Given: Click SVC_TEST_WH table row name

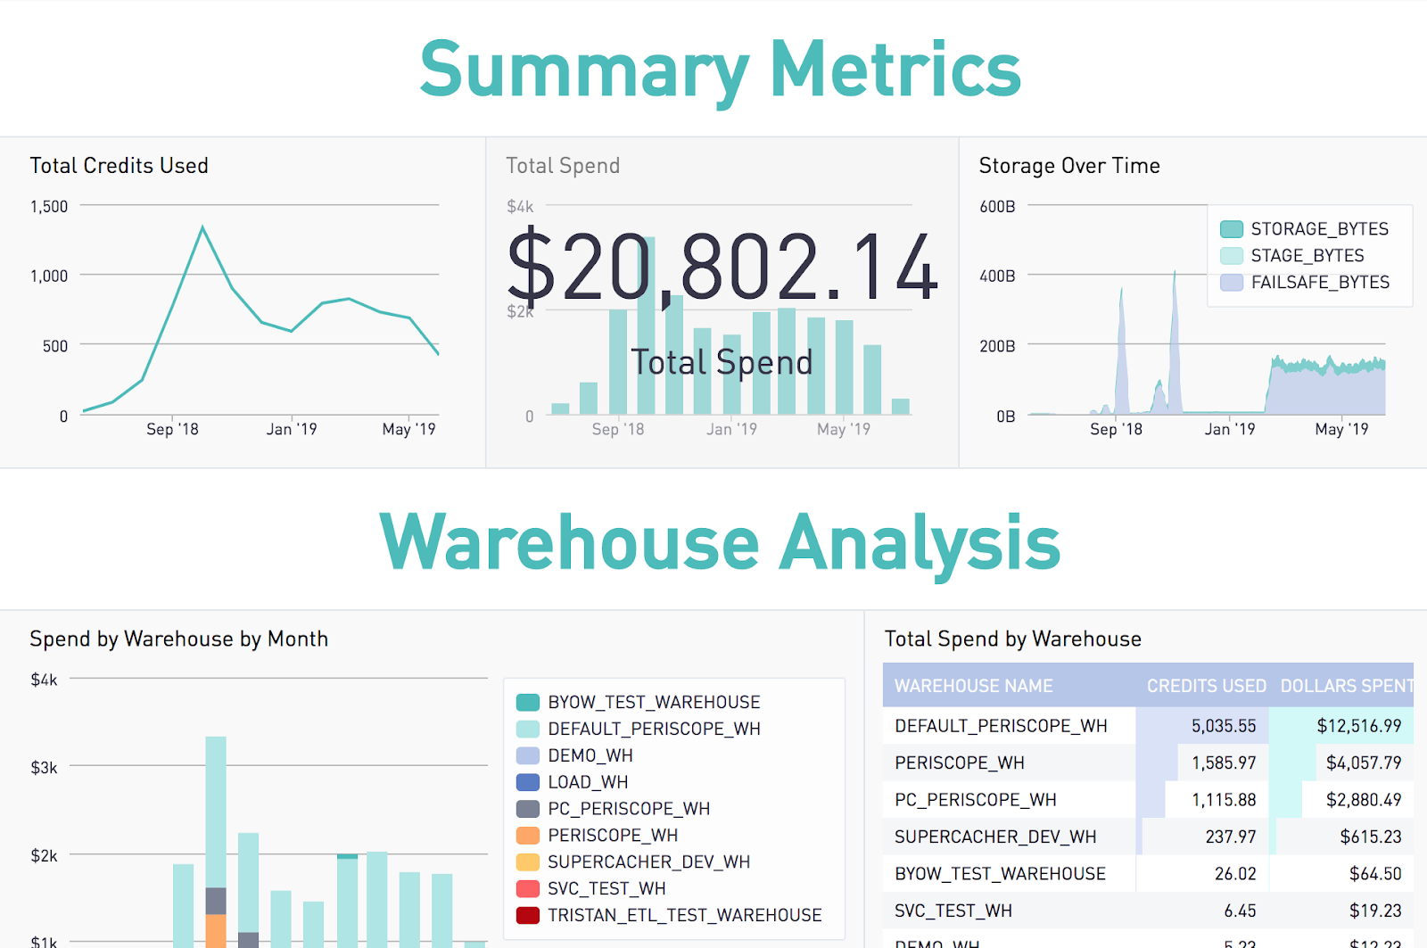Looking at the screenshot, I should [953, 911].
